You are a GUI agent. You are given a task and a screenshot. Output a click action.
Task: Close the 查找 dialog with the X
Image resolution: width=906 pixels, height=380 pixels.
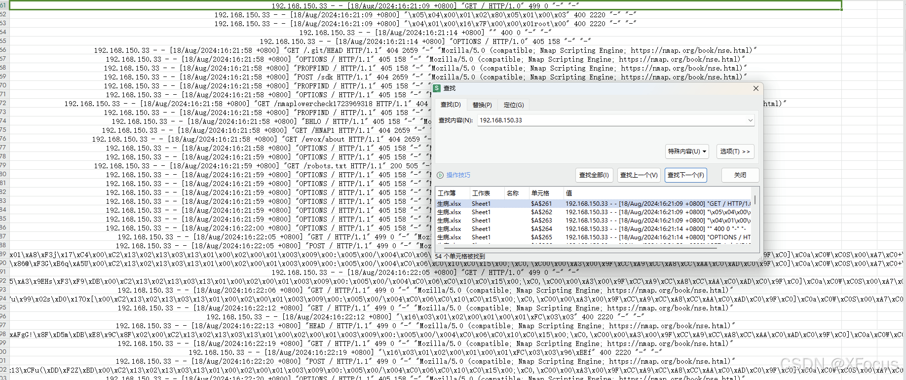[755, 88]
